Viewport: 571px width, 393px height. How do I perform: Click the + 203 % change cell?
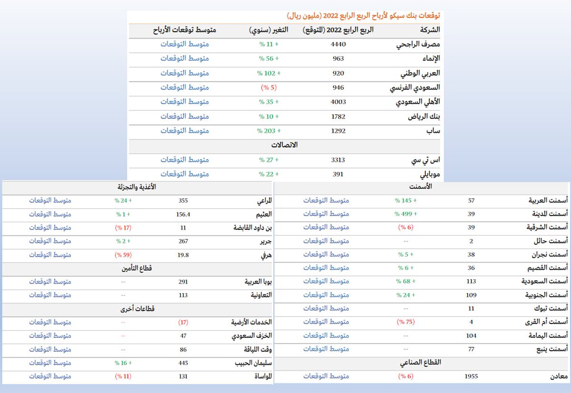pos(269,130)
